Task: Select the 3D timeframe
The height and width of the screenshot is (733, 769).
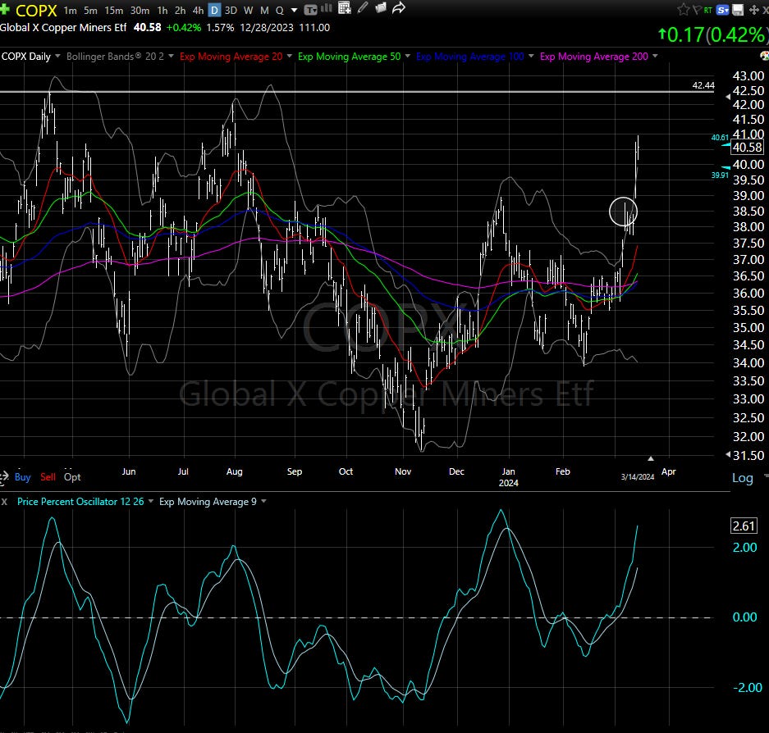Action: tap(231, 11)
